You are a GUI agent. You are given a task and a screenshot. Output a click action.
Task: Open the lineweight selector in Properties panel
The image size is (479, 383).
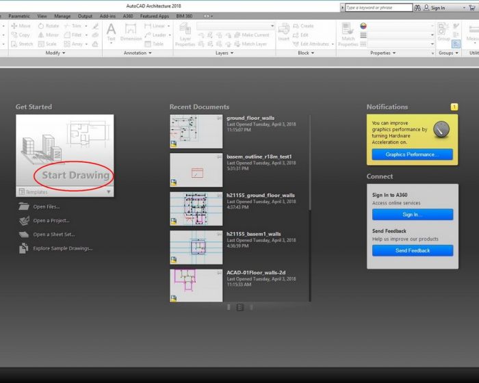tap(401, 35)
